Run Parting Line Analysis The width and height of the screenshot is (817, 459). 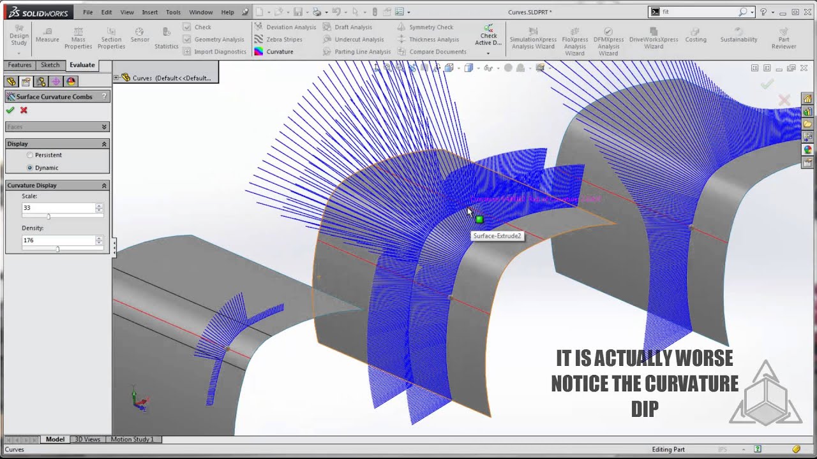pos(356,52)
